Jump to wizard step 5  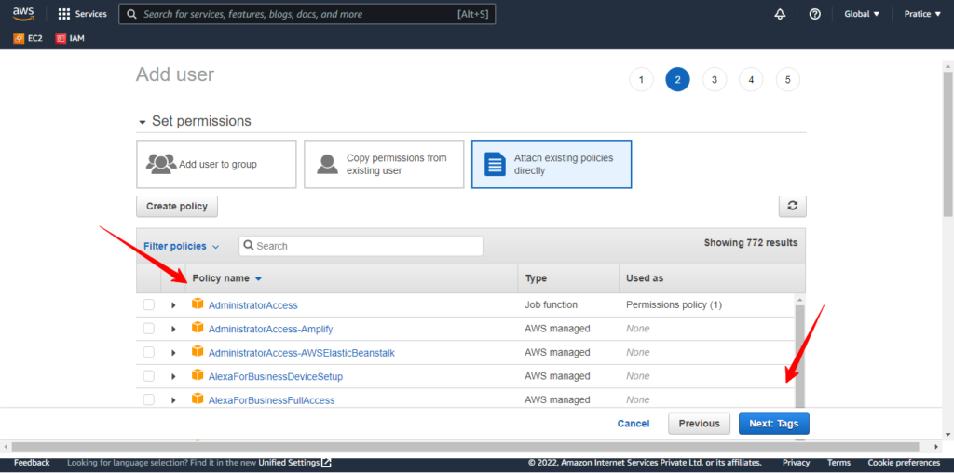tap(788, 80)
